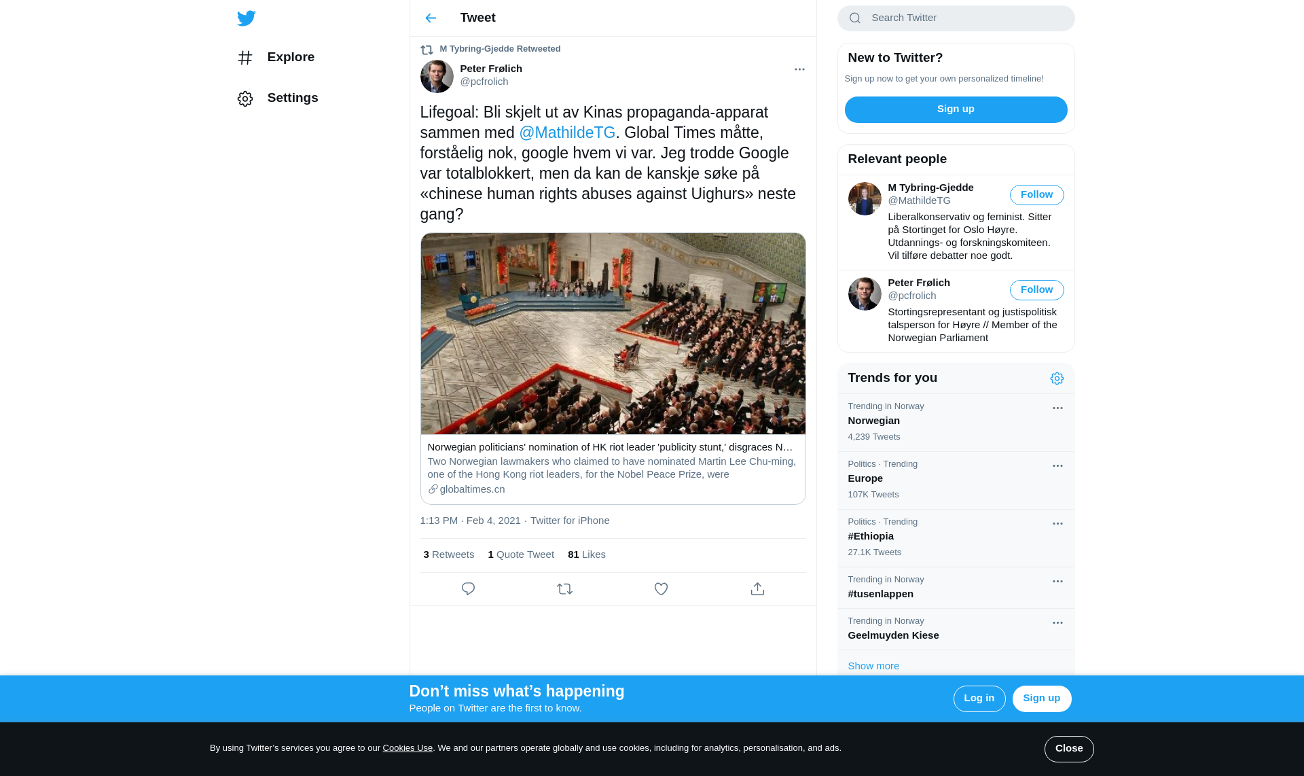Share the tweet via the share icon

click(x=757, y=589)
